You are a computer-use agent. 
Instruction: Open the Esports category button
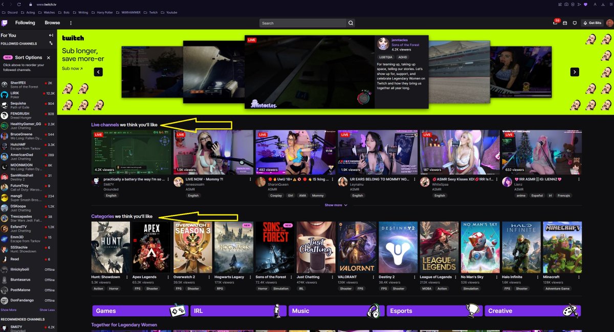(x=434, y=311)
